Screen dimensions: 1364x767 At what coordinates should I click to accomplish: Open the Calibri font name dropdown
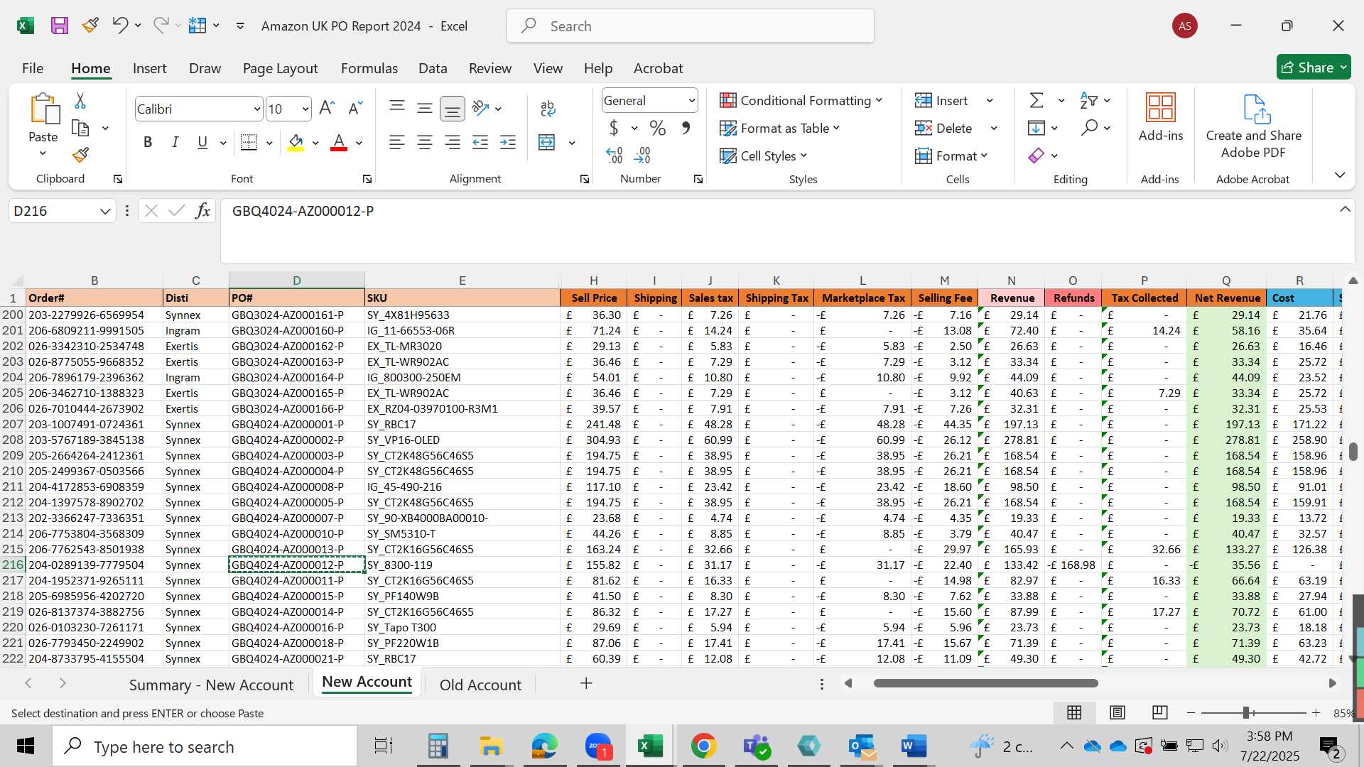coord(256,109)
